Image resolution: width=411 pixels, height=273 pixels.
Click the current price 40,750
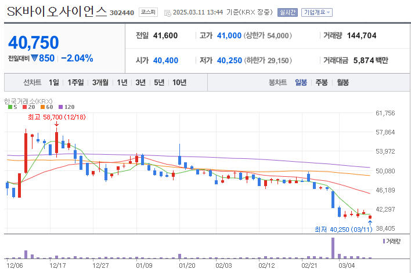coord(34,42)
